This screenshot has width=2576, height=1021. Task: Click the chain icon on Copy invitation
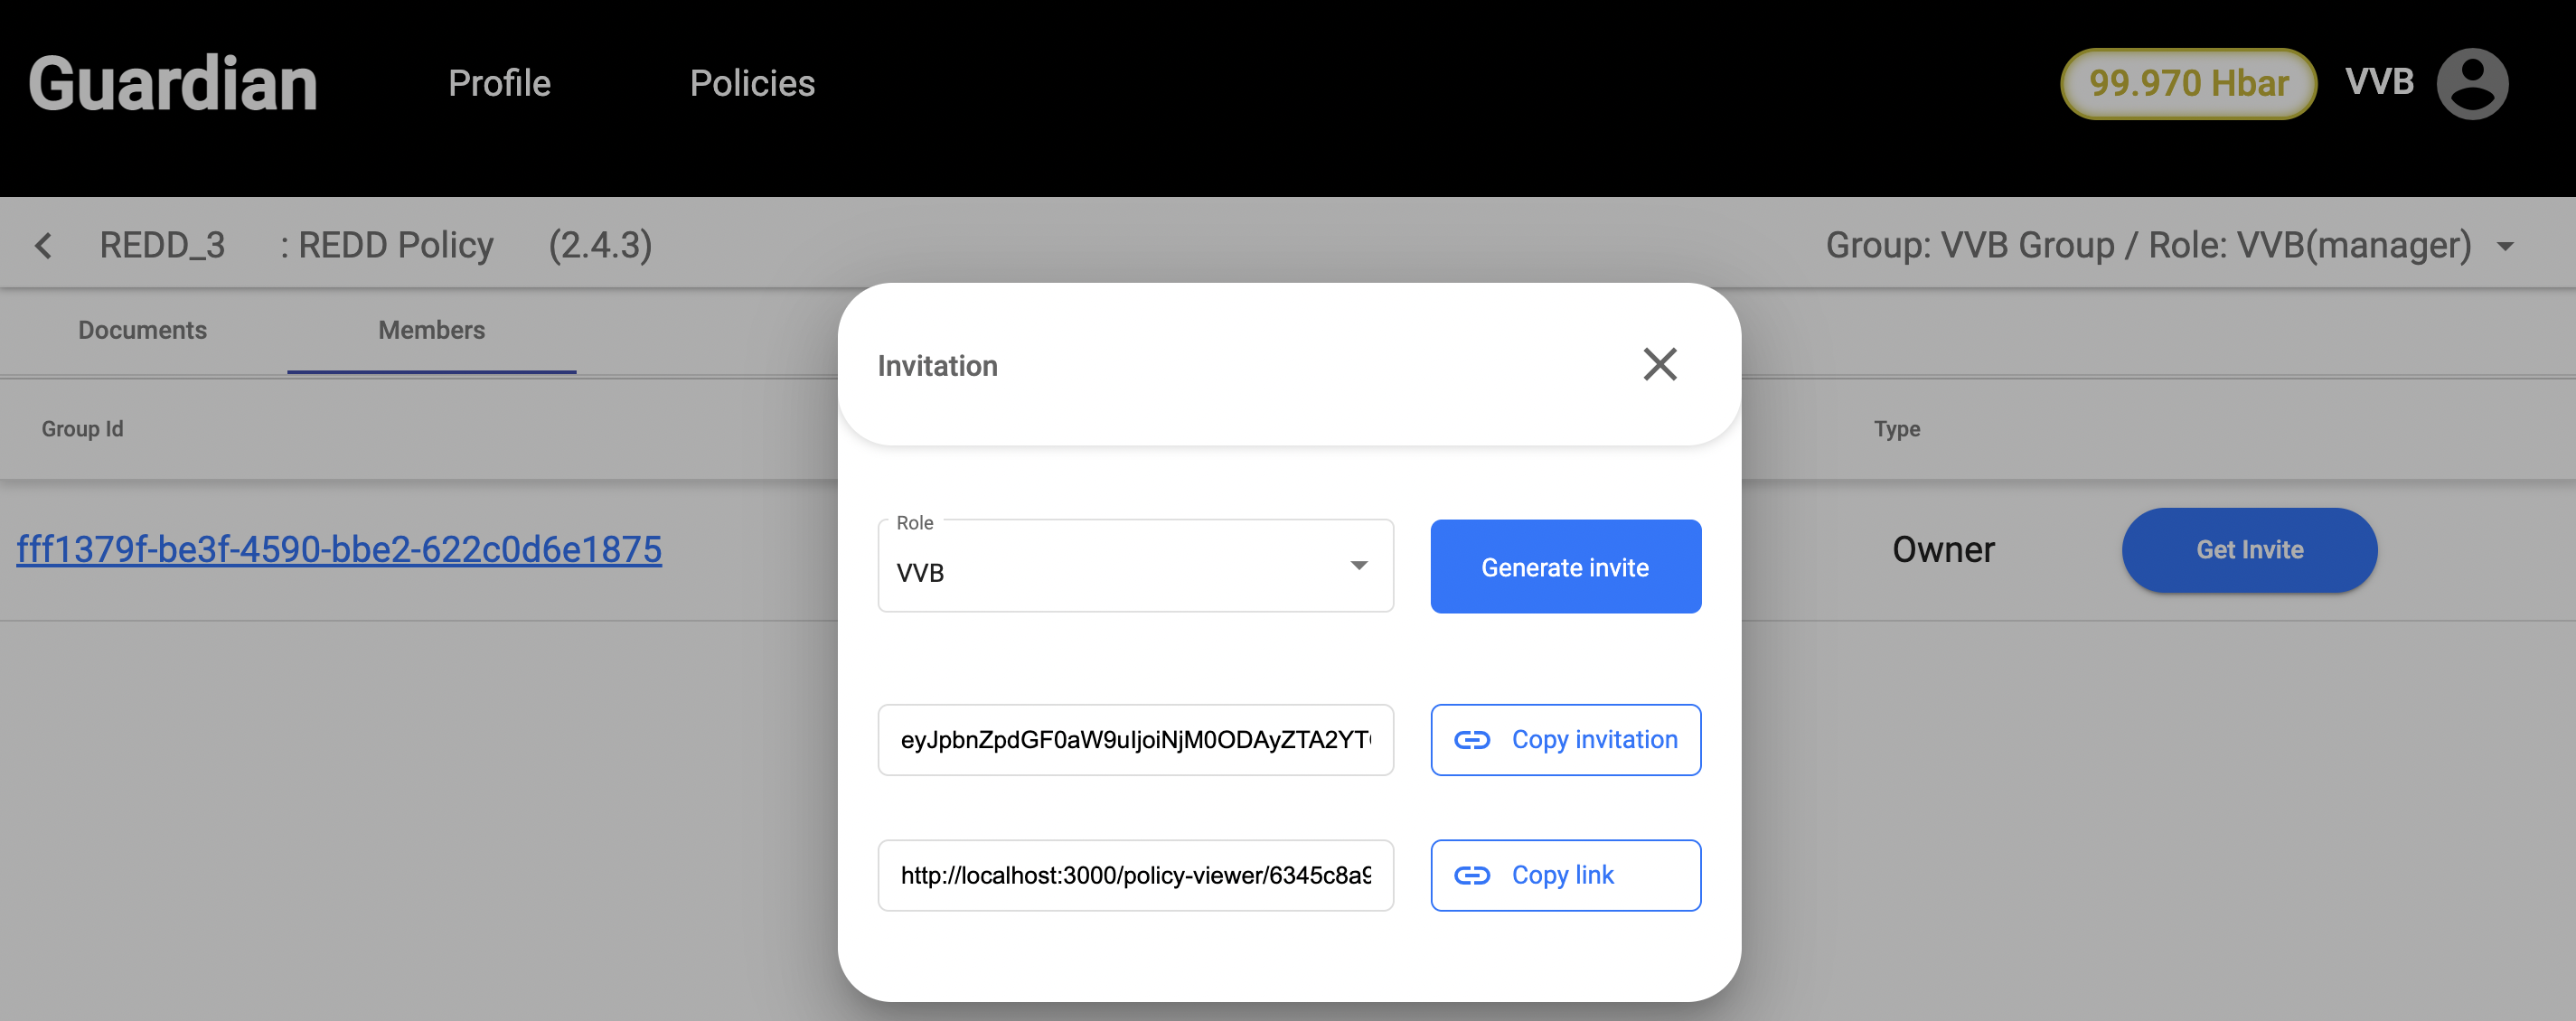coord(1471,740)
